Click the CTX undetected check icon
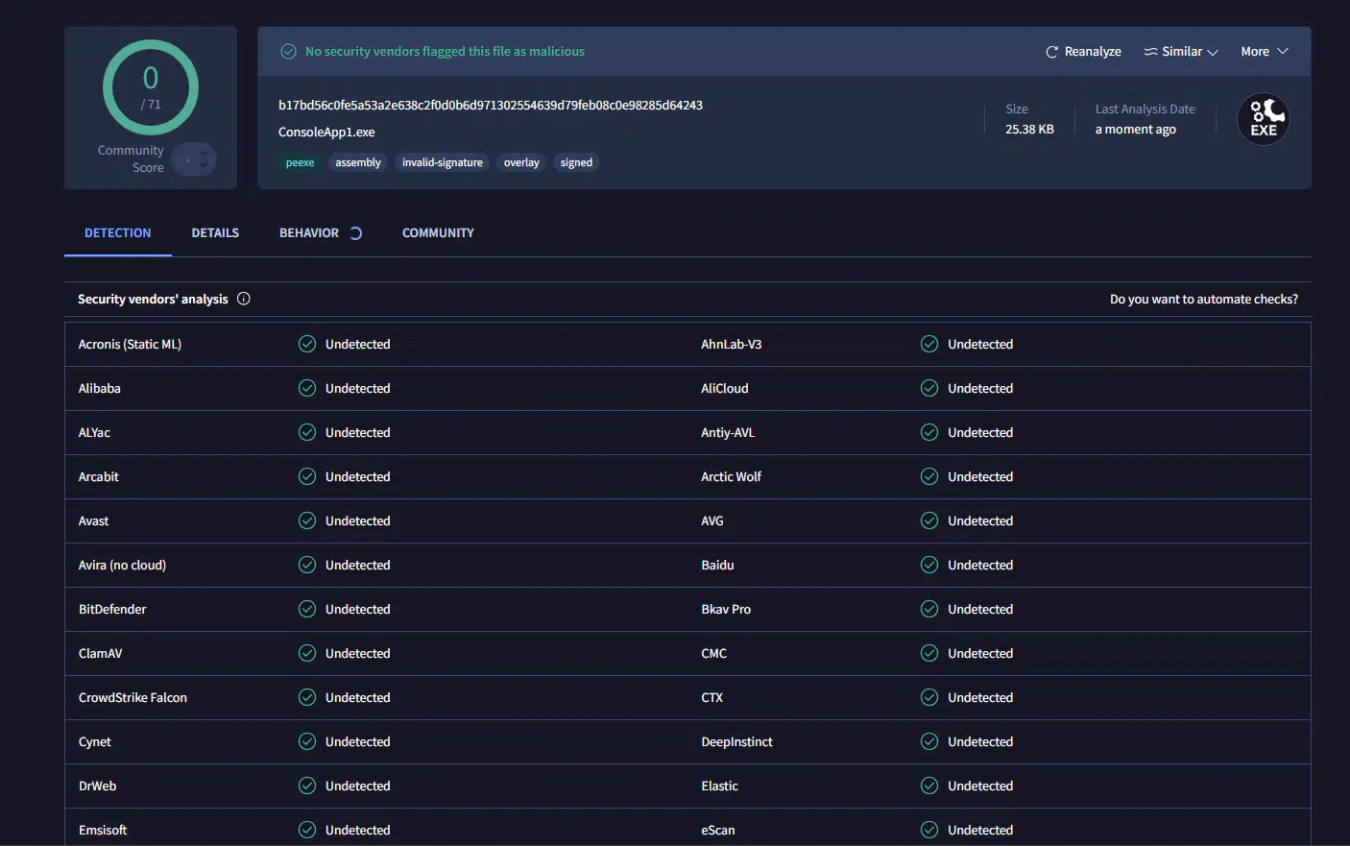 tap(929, 697)
